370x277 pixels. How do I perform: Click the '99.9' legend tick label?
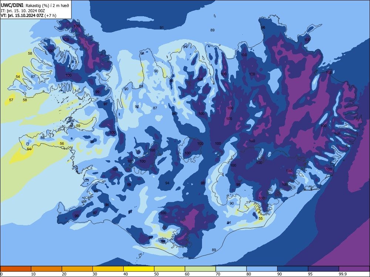click(342, 274)
